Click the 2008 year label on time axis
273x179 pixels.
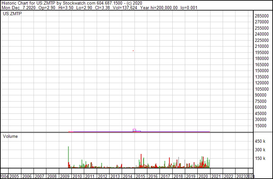[x=52, y=176]
